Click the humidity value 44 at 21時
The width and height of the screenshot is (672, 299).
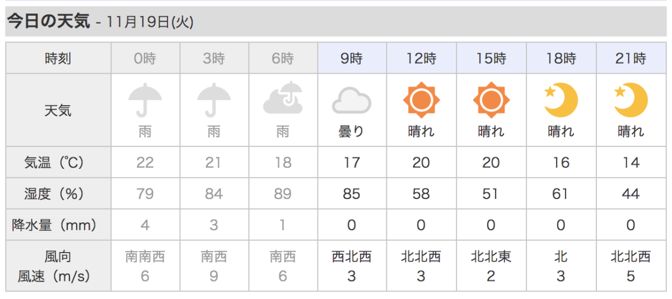coord(631,194)
